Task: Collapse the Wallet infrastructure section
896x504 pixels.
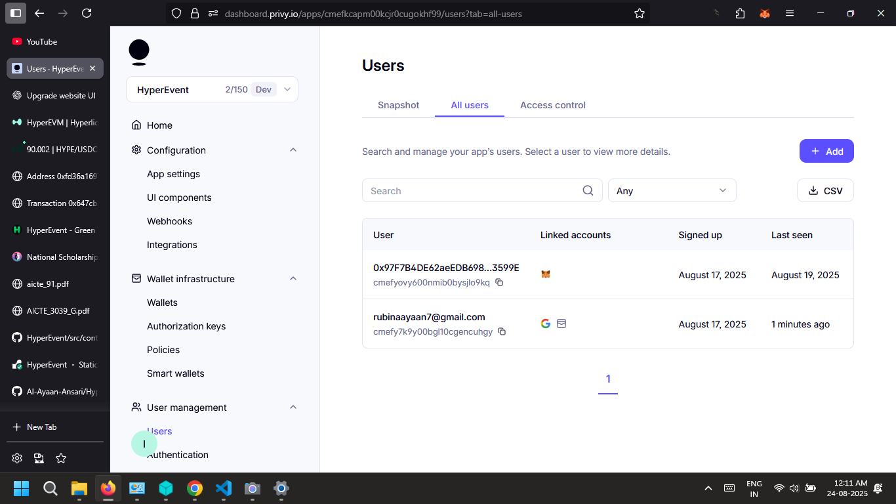Action: point(293,278)
